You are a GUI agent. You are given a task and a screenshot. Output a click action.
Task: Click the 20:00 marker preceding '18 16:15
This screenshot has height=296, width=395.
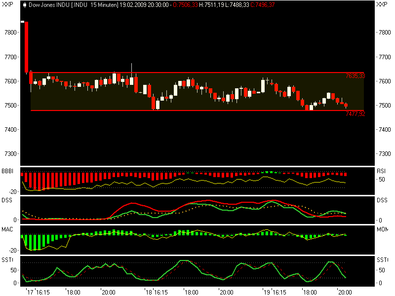coord(109,292)
